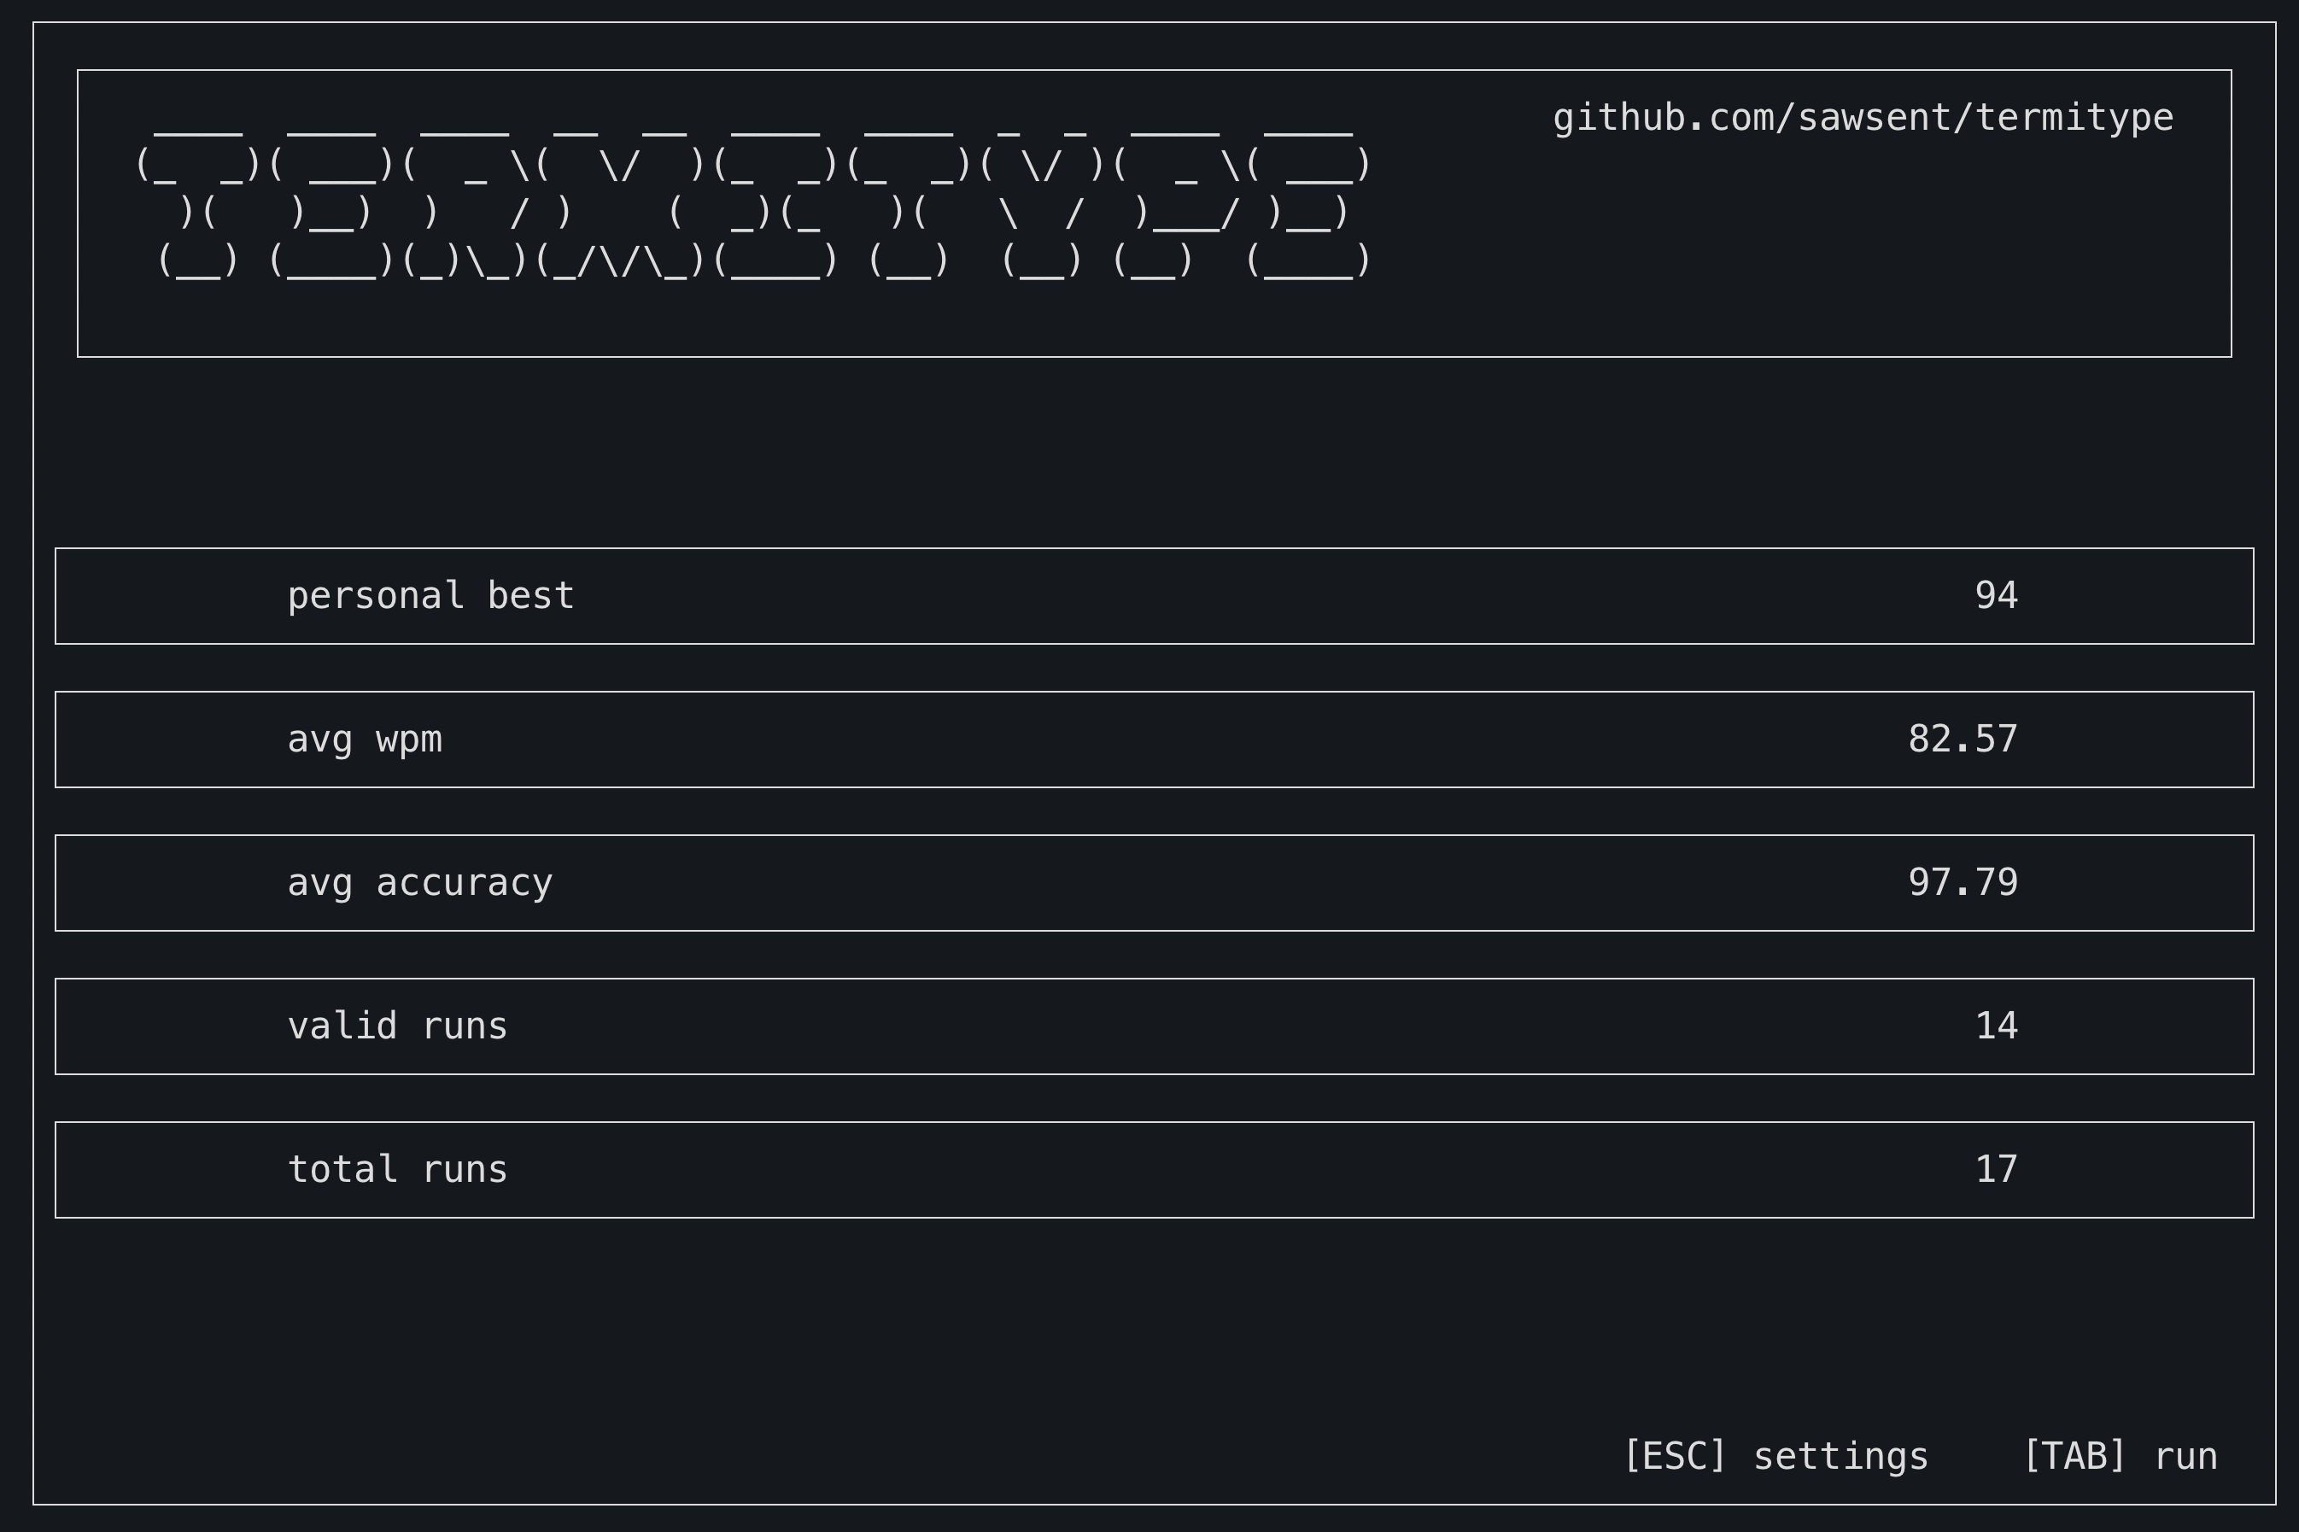Click the avg accuracy value 97.79
The height and width of the screenshot is (1532, 2299).
pyautogui.click(x=1962, y=883)
